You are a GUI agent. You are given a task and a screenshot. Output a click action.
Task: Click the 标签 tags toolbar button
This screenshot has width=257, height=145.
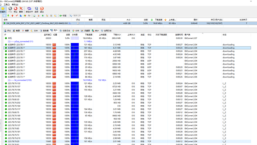(63, 16)
